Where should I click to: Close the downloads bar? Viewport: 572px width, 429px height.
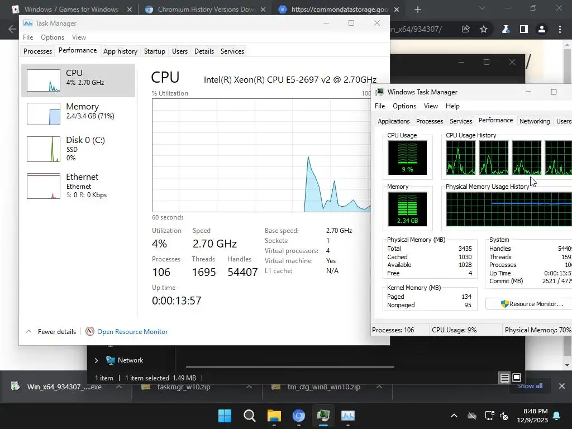tap(562, 386)
